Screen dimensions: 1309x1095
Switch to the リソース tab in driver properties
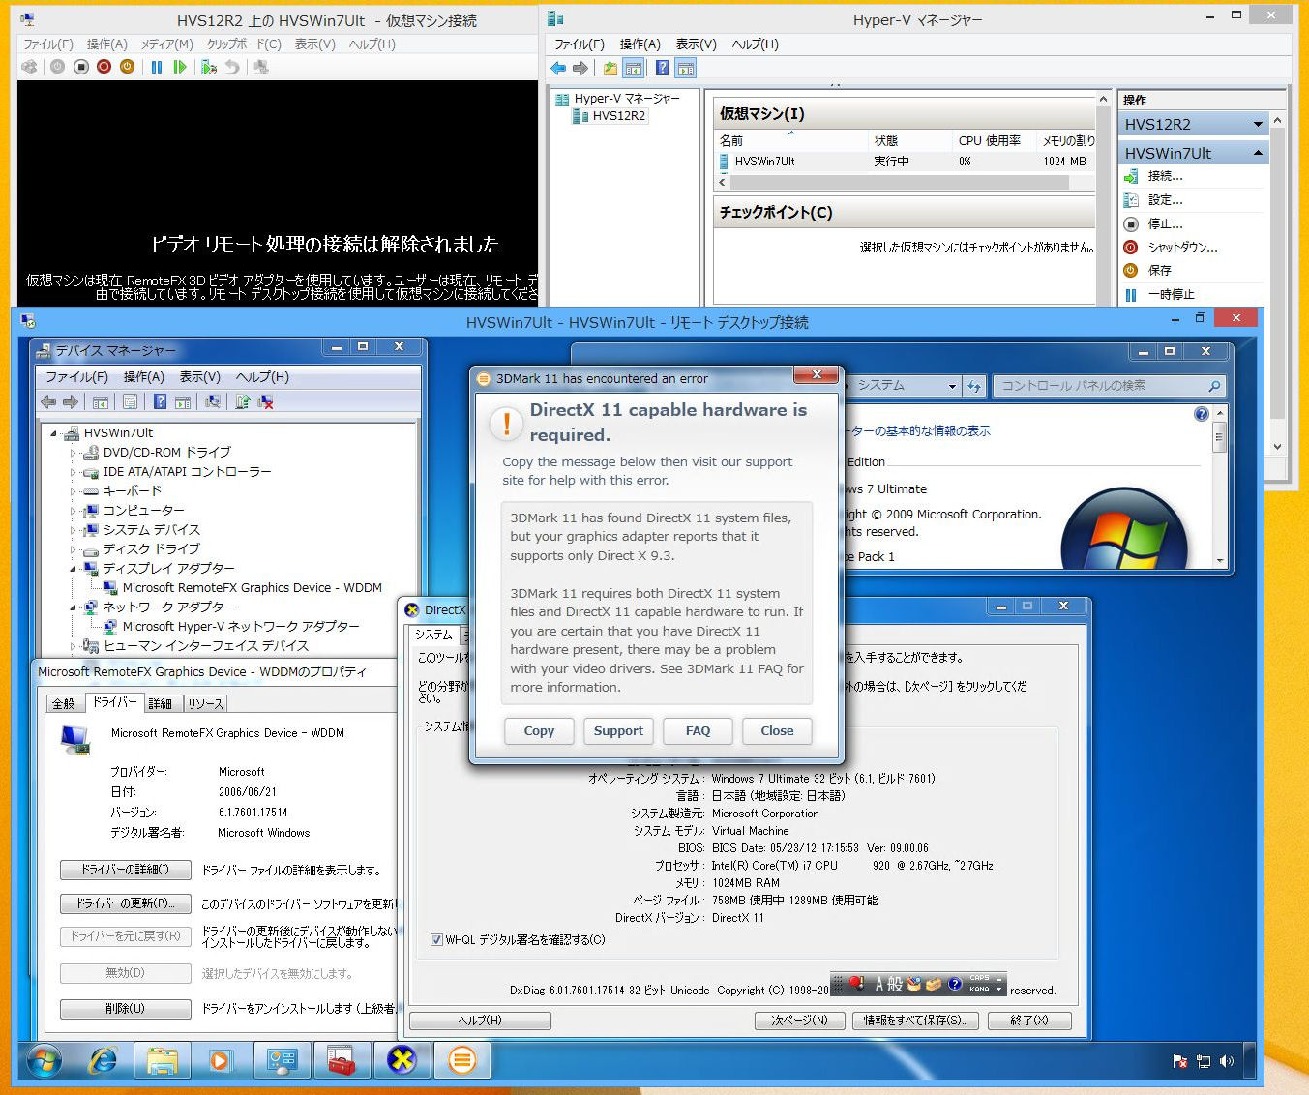tap(205, 703)
